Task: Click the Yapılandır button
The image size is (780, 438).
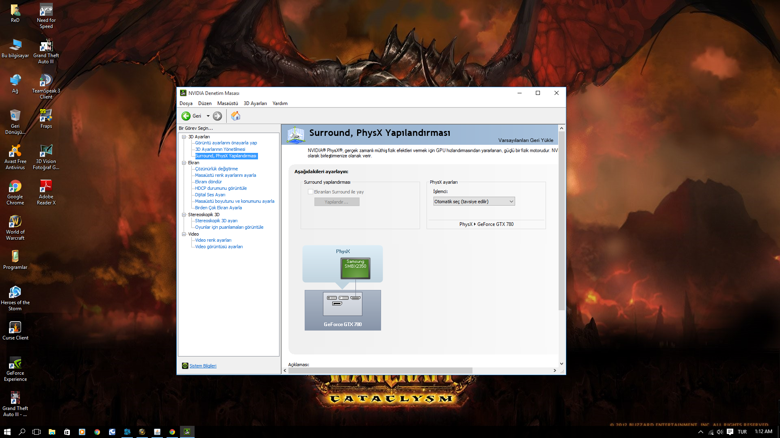Action: tap(336, 202)
